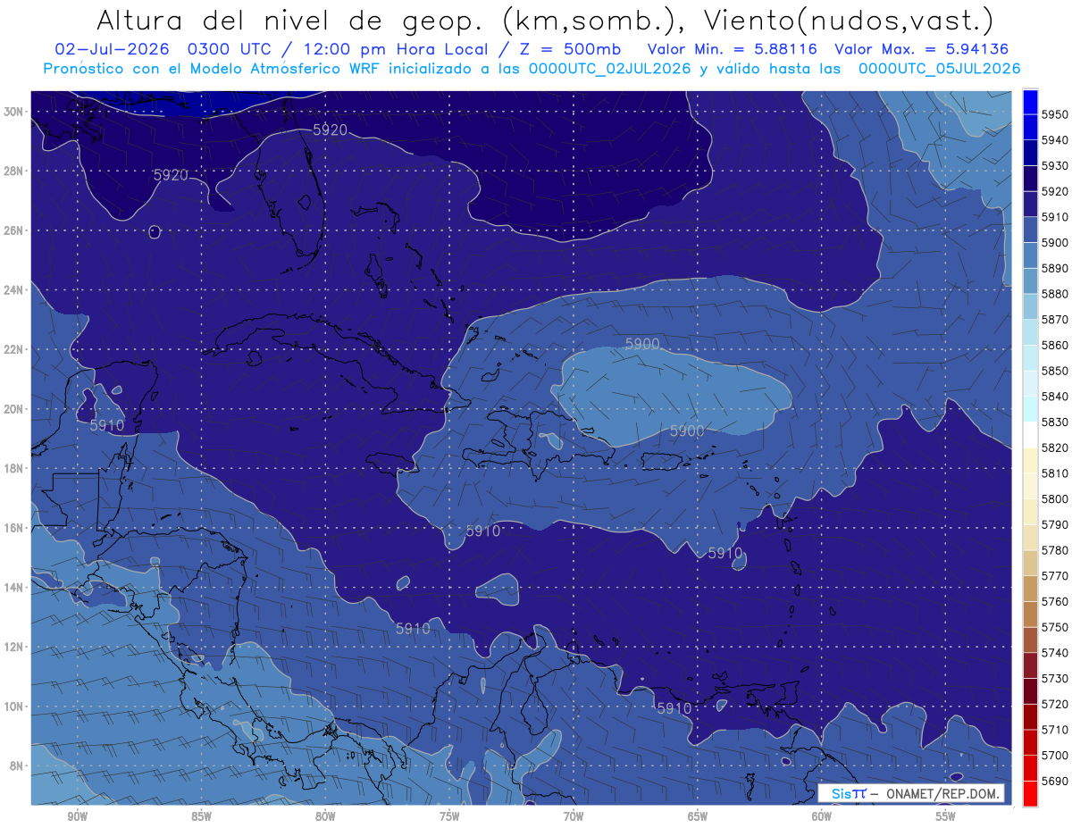Click the '5720' color bar label
This screenshot has width=1072, height=828.
1055,704
